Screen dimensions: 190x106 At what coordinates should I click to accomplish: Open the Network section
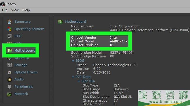21,94
